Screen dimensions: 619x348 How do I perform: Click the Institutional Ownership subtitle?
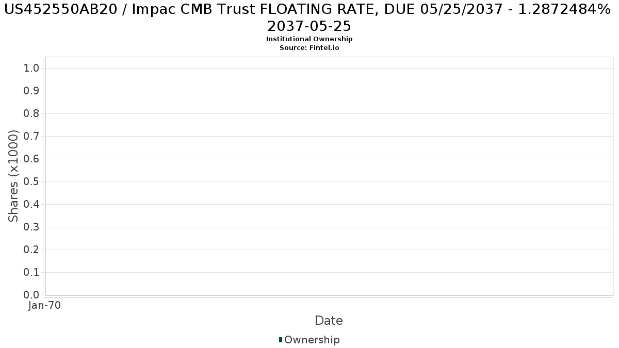click(309, 39)
